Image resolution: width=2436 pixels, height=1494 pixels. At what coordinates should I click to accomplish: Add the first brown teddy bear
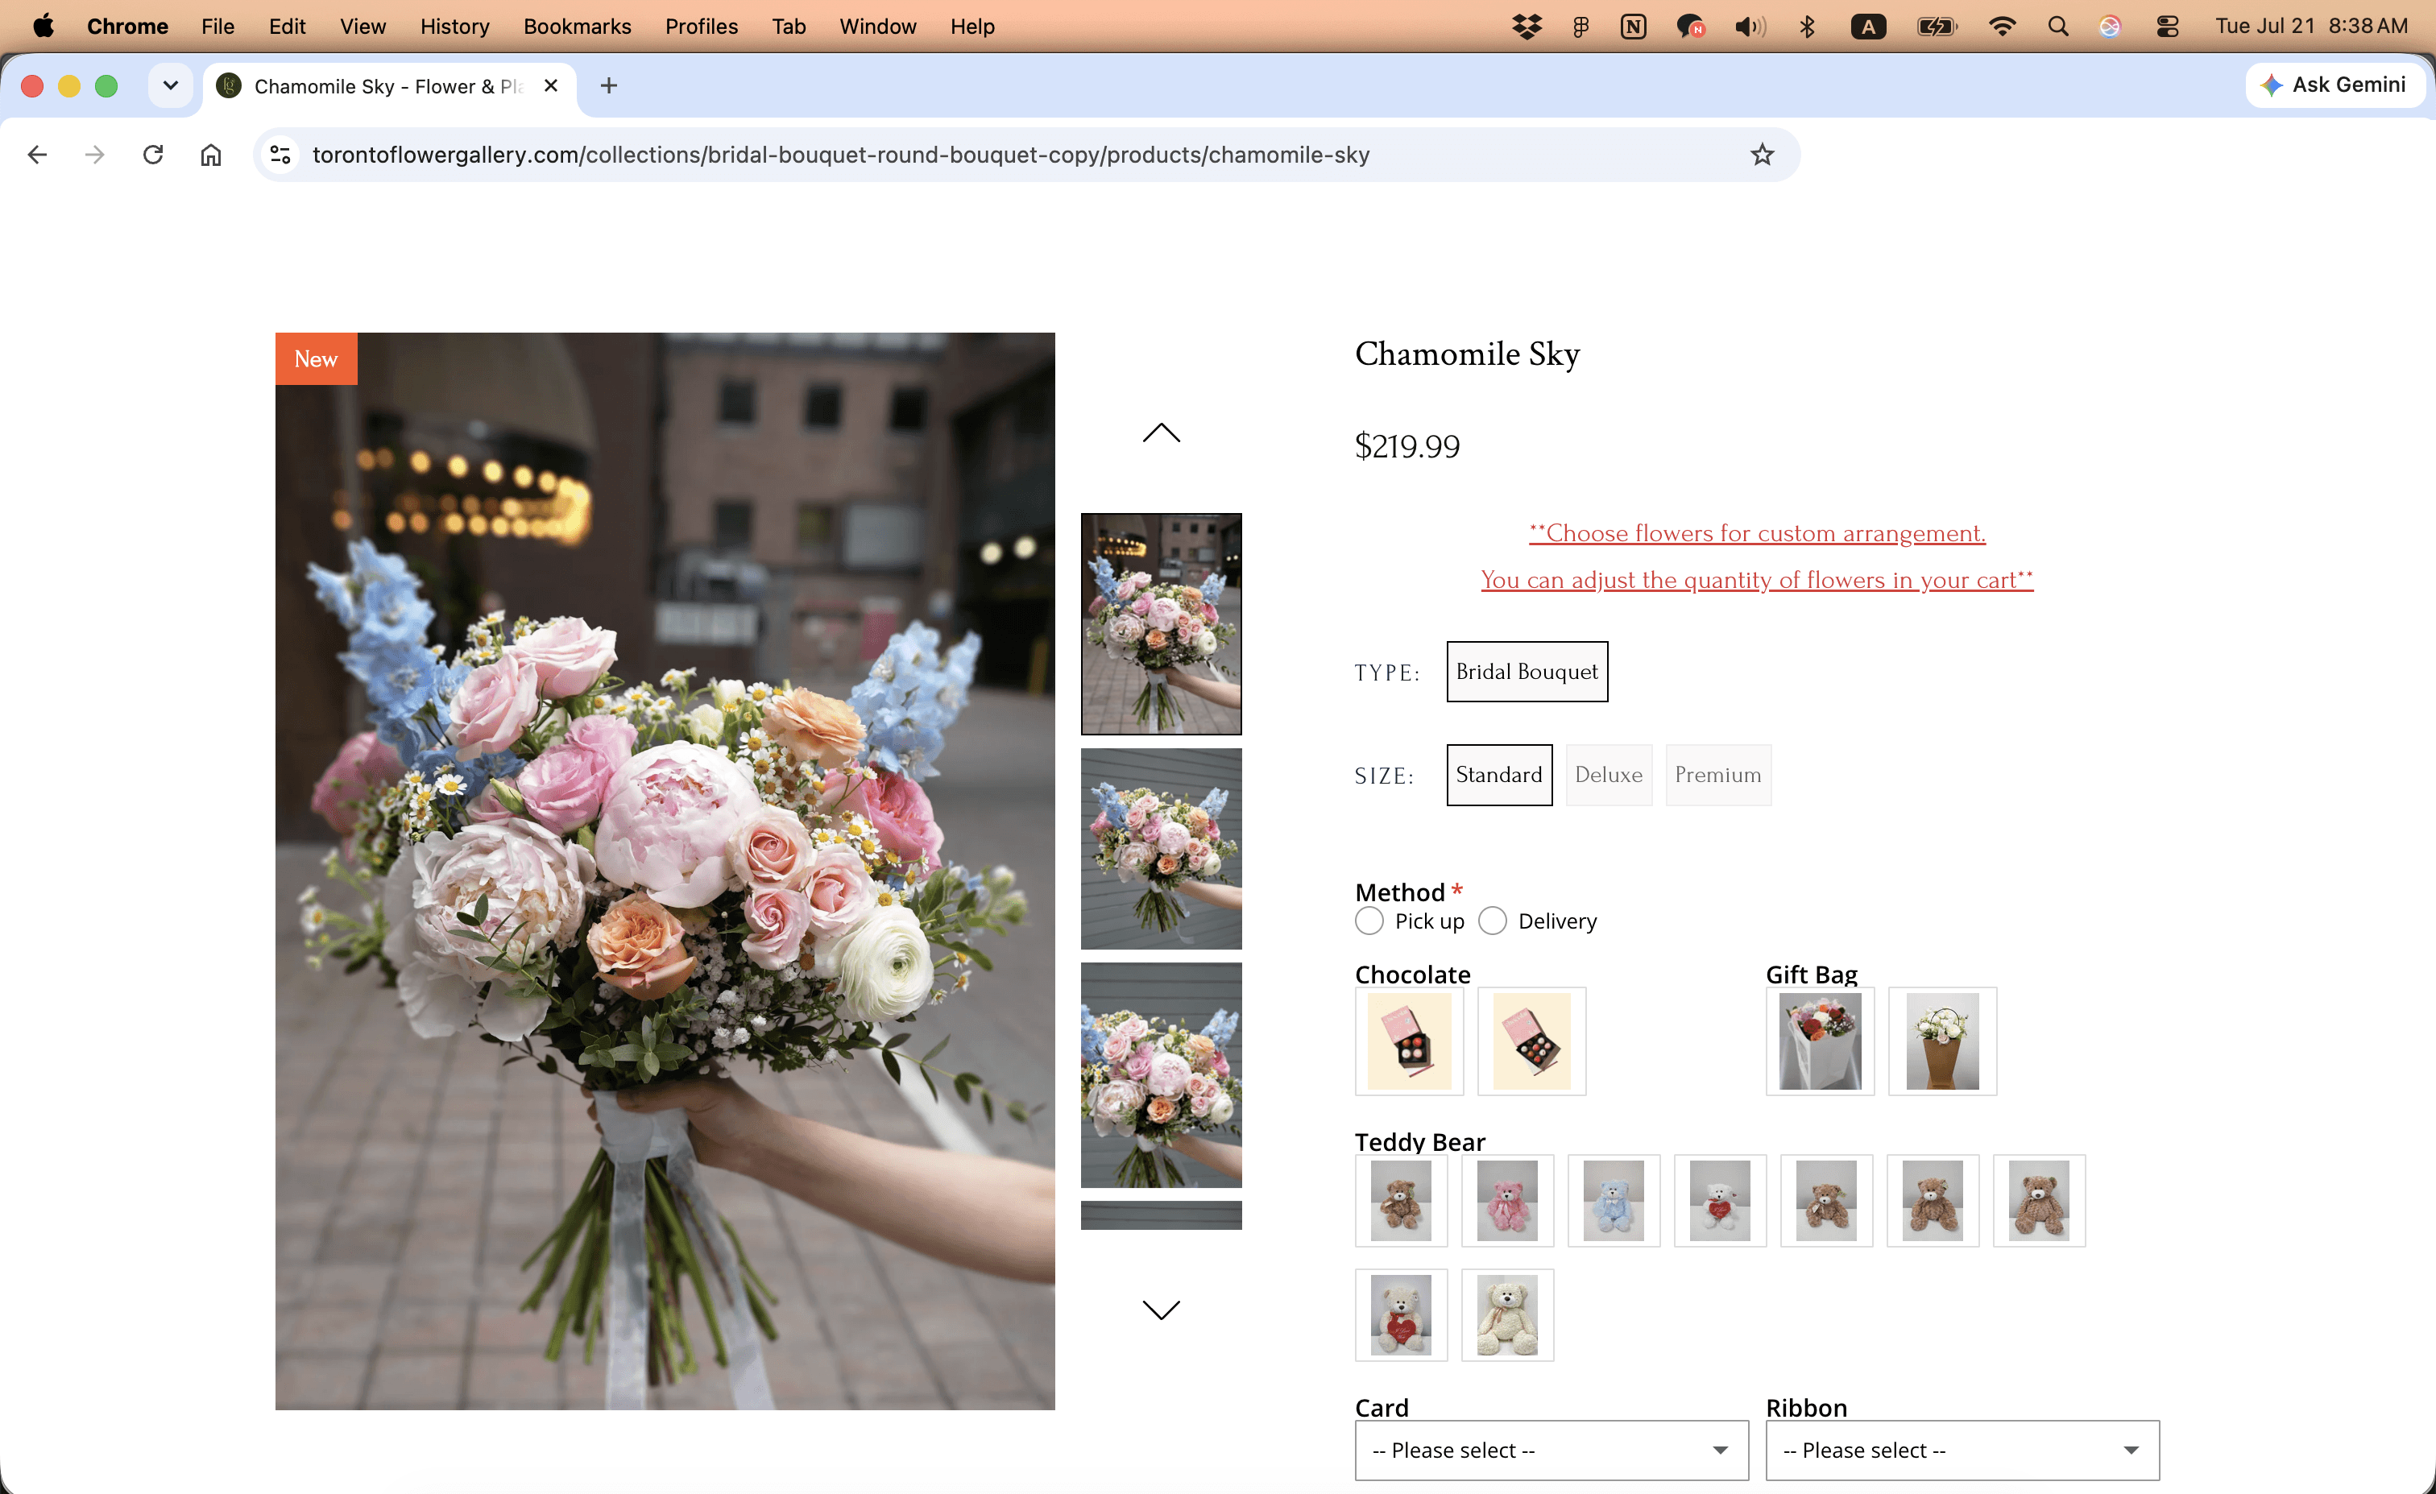coord(1401,1200)
